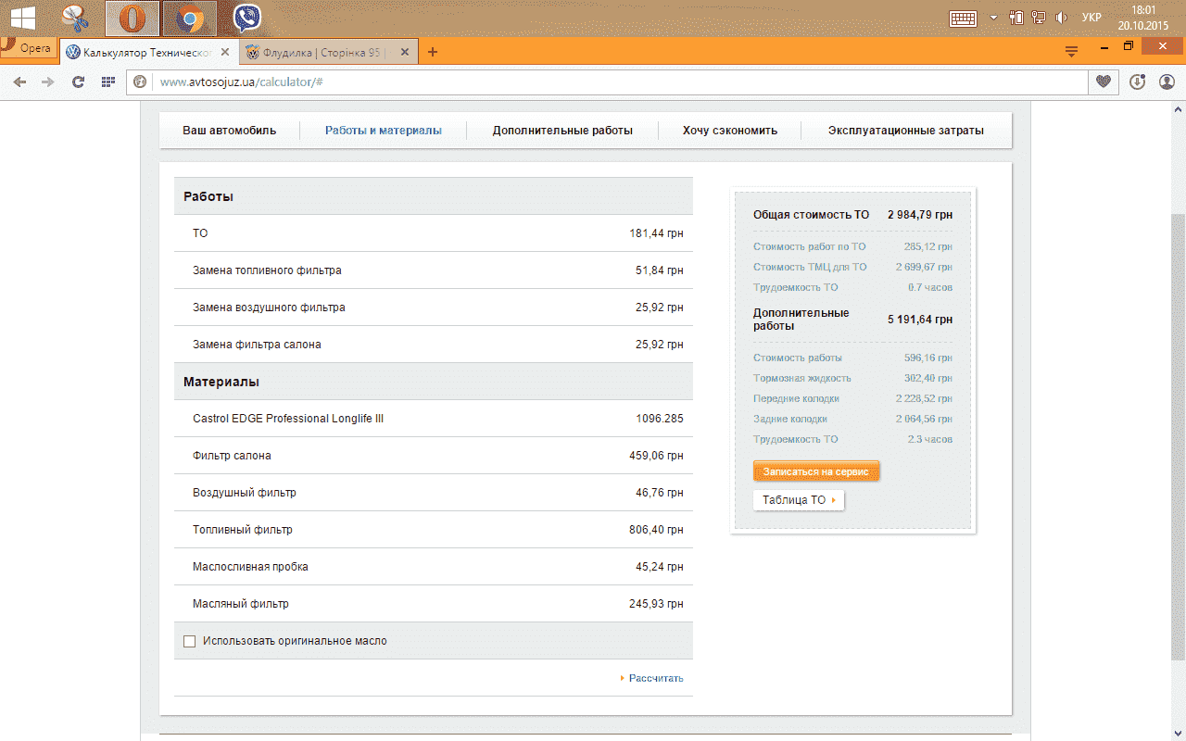1186x741 pixels.
Task: Click the Задние колодки cost line
Action: 852,419
